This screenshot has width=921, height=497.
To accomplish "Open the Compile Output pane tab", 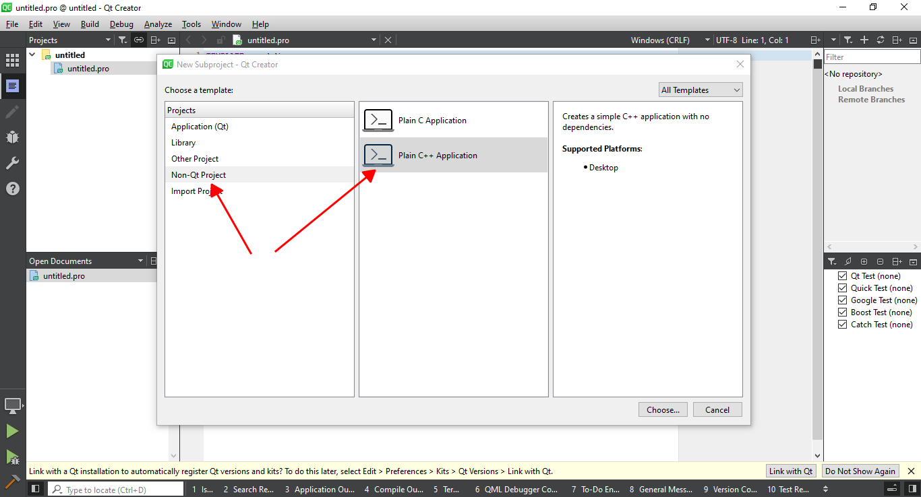I will coord(394,490).
